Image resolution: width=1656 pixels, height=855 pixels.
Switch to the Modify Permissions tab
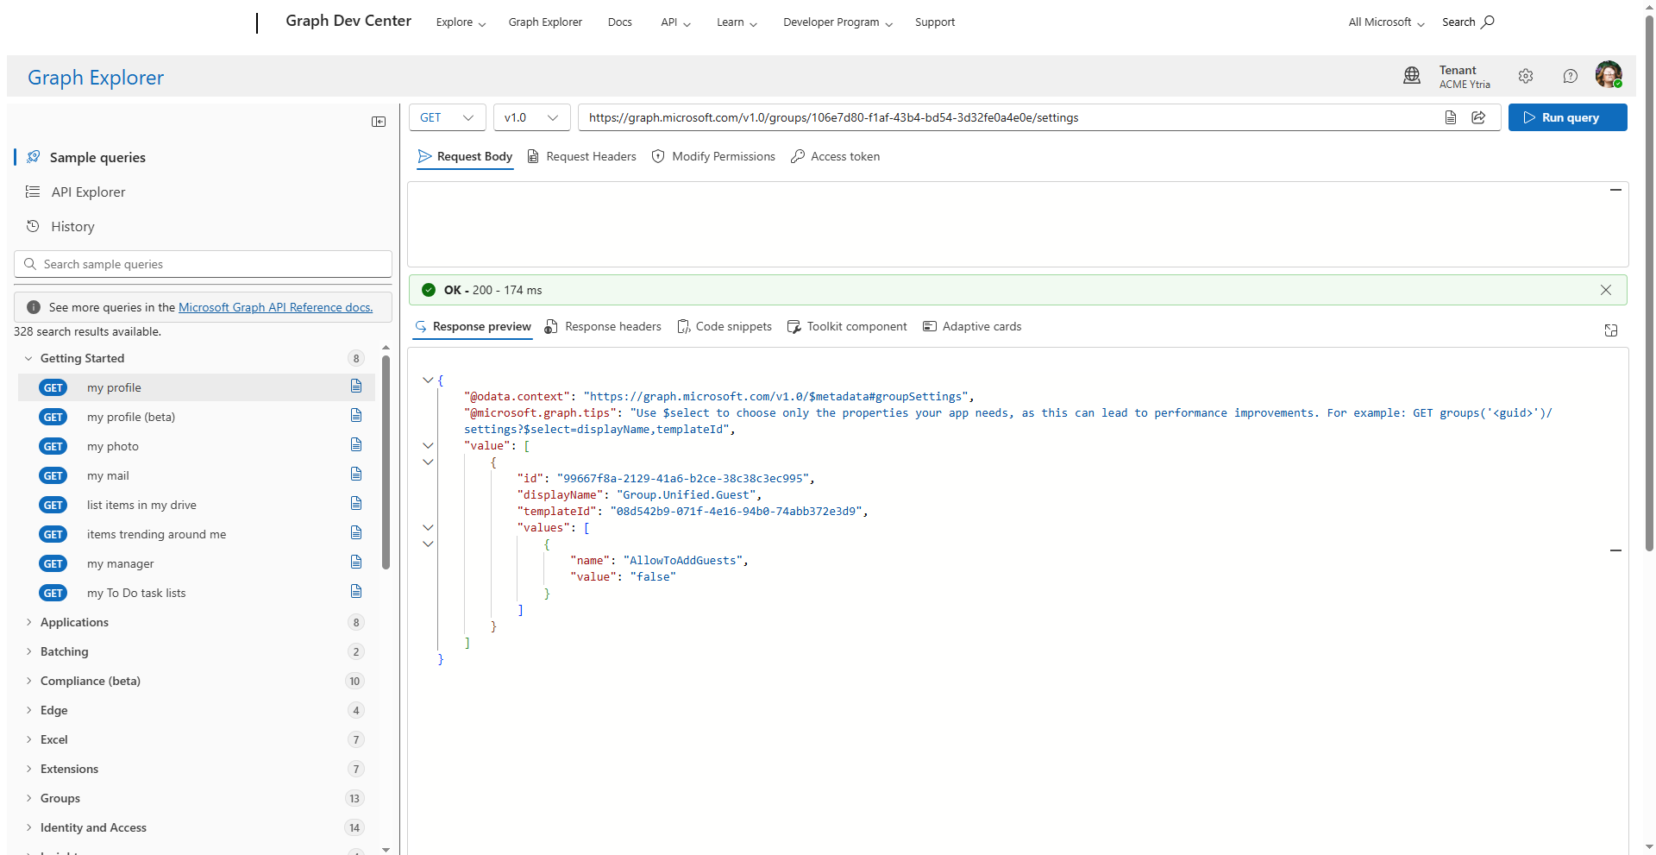713,156
